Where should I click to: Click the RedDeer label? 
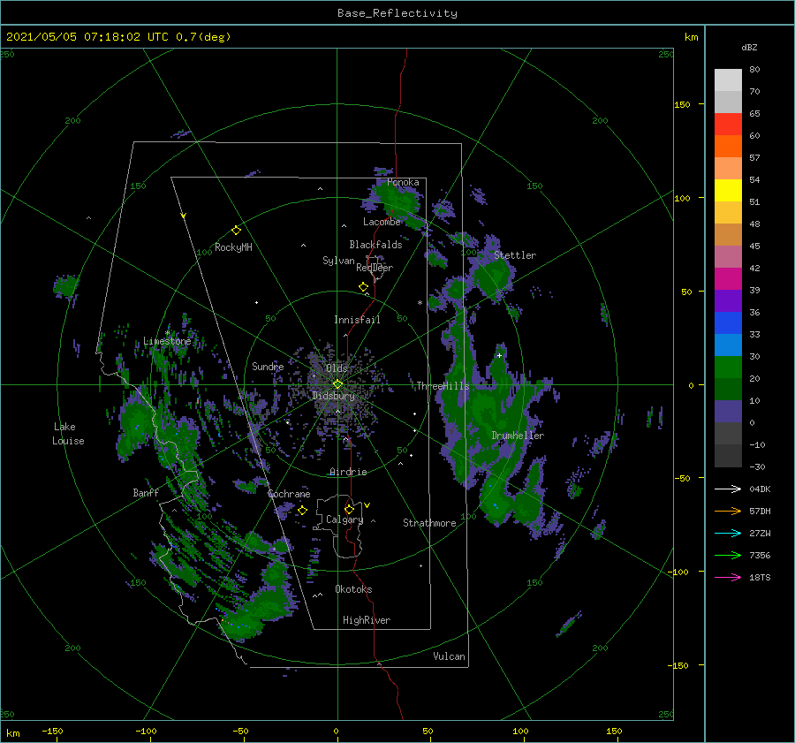pyautogui.click(x=375, y=268)
